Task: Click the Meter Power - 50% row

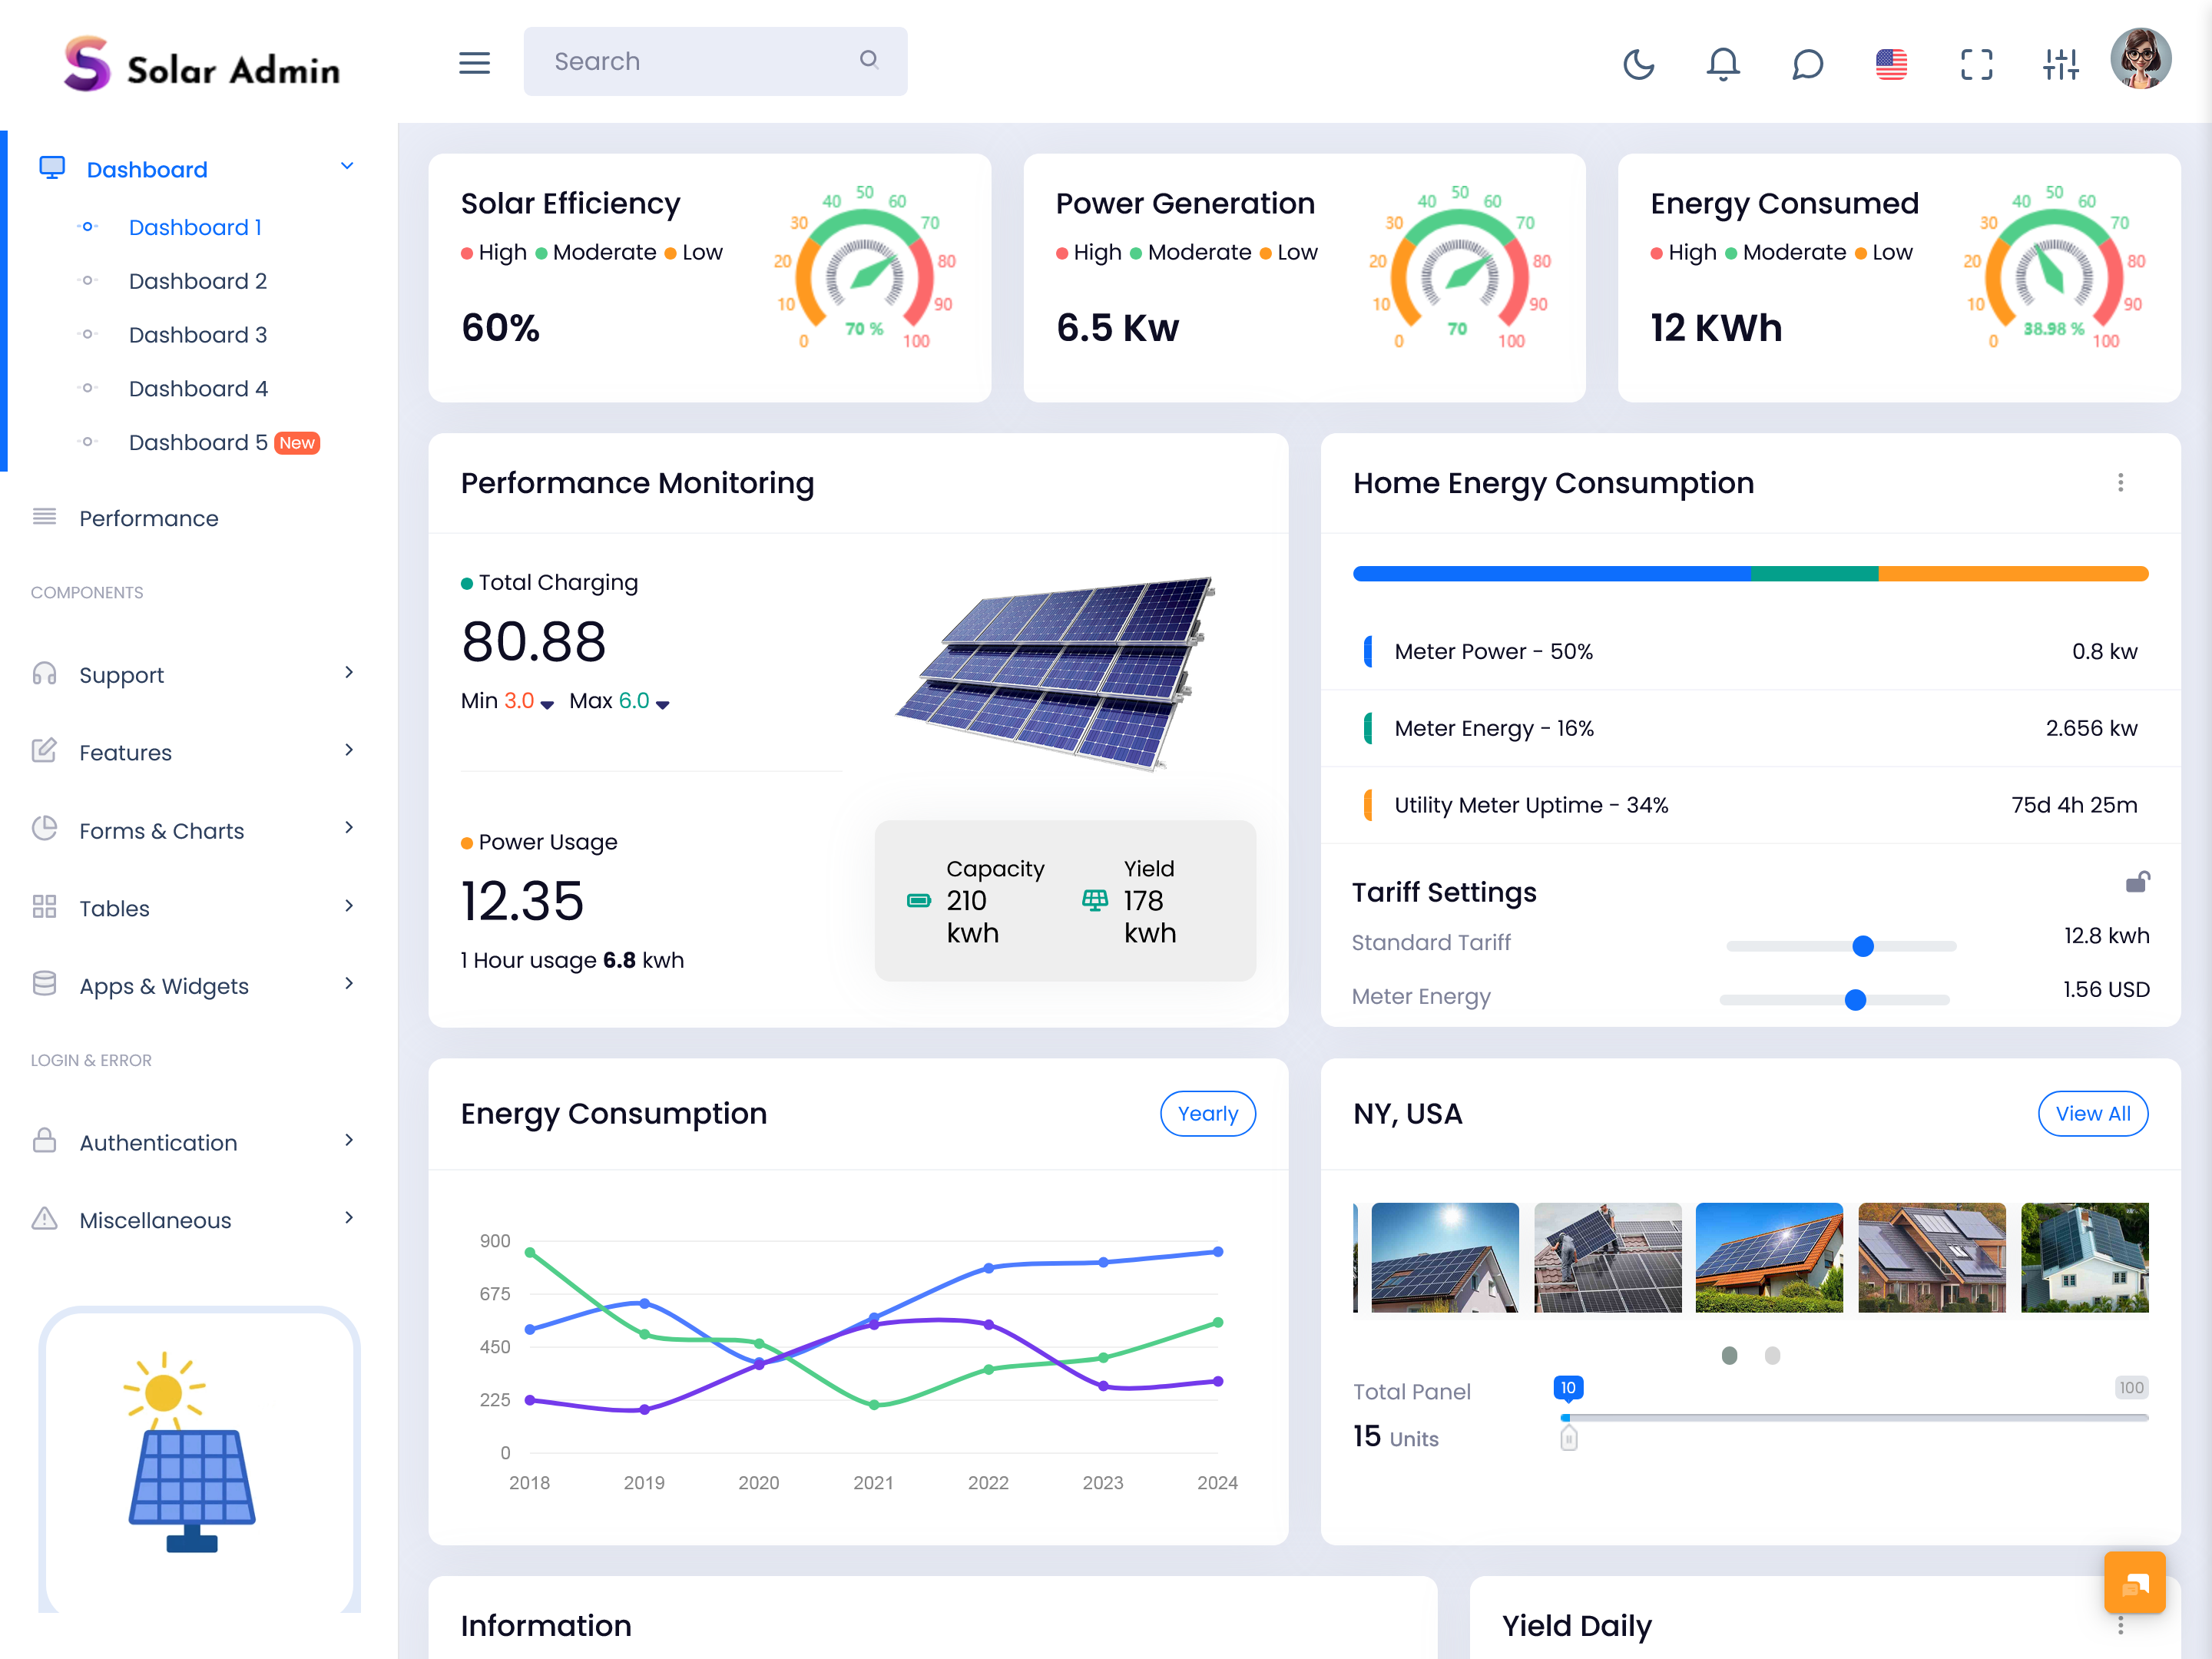Action: [1750, 652]
